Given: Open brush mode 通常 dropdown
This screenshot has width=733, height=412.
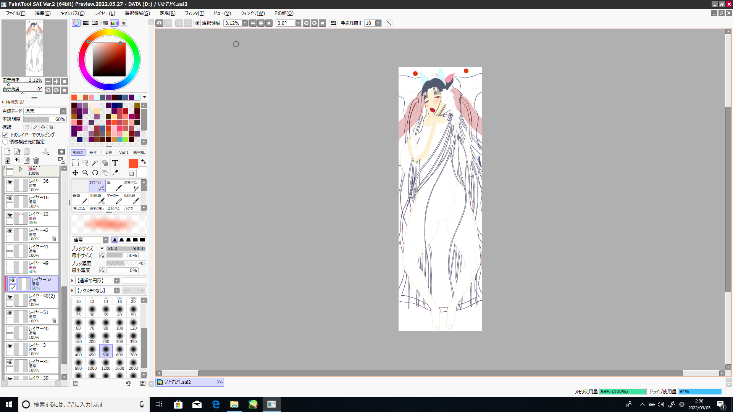Looking at the screenshot, I should tap(105, 240).
